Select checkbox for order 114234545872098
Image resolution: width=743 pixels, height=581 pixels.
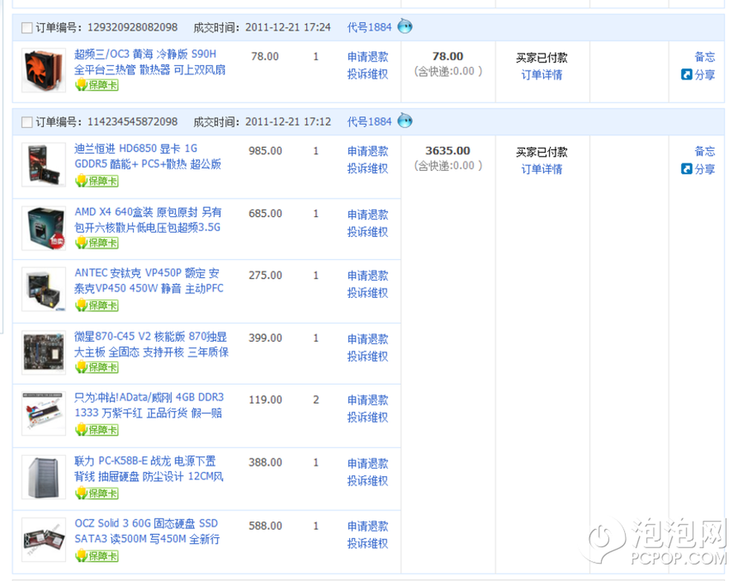[x=27, y=123]
